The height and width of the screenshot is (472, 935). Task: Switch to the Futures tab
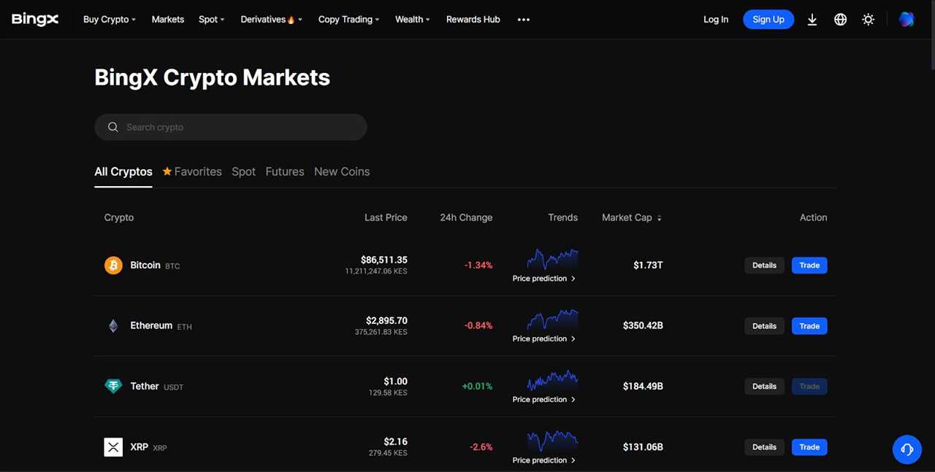coord(284,171)
